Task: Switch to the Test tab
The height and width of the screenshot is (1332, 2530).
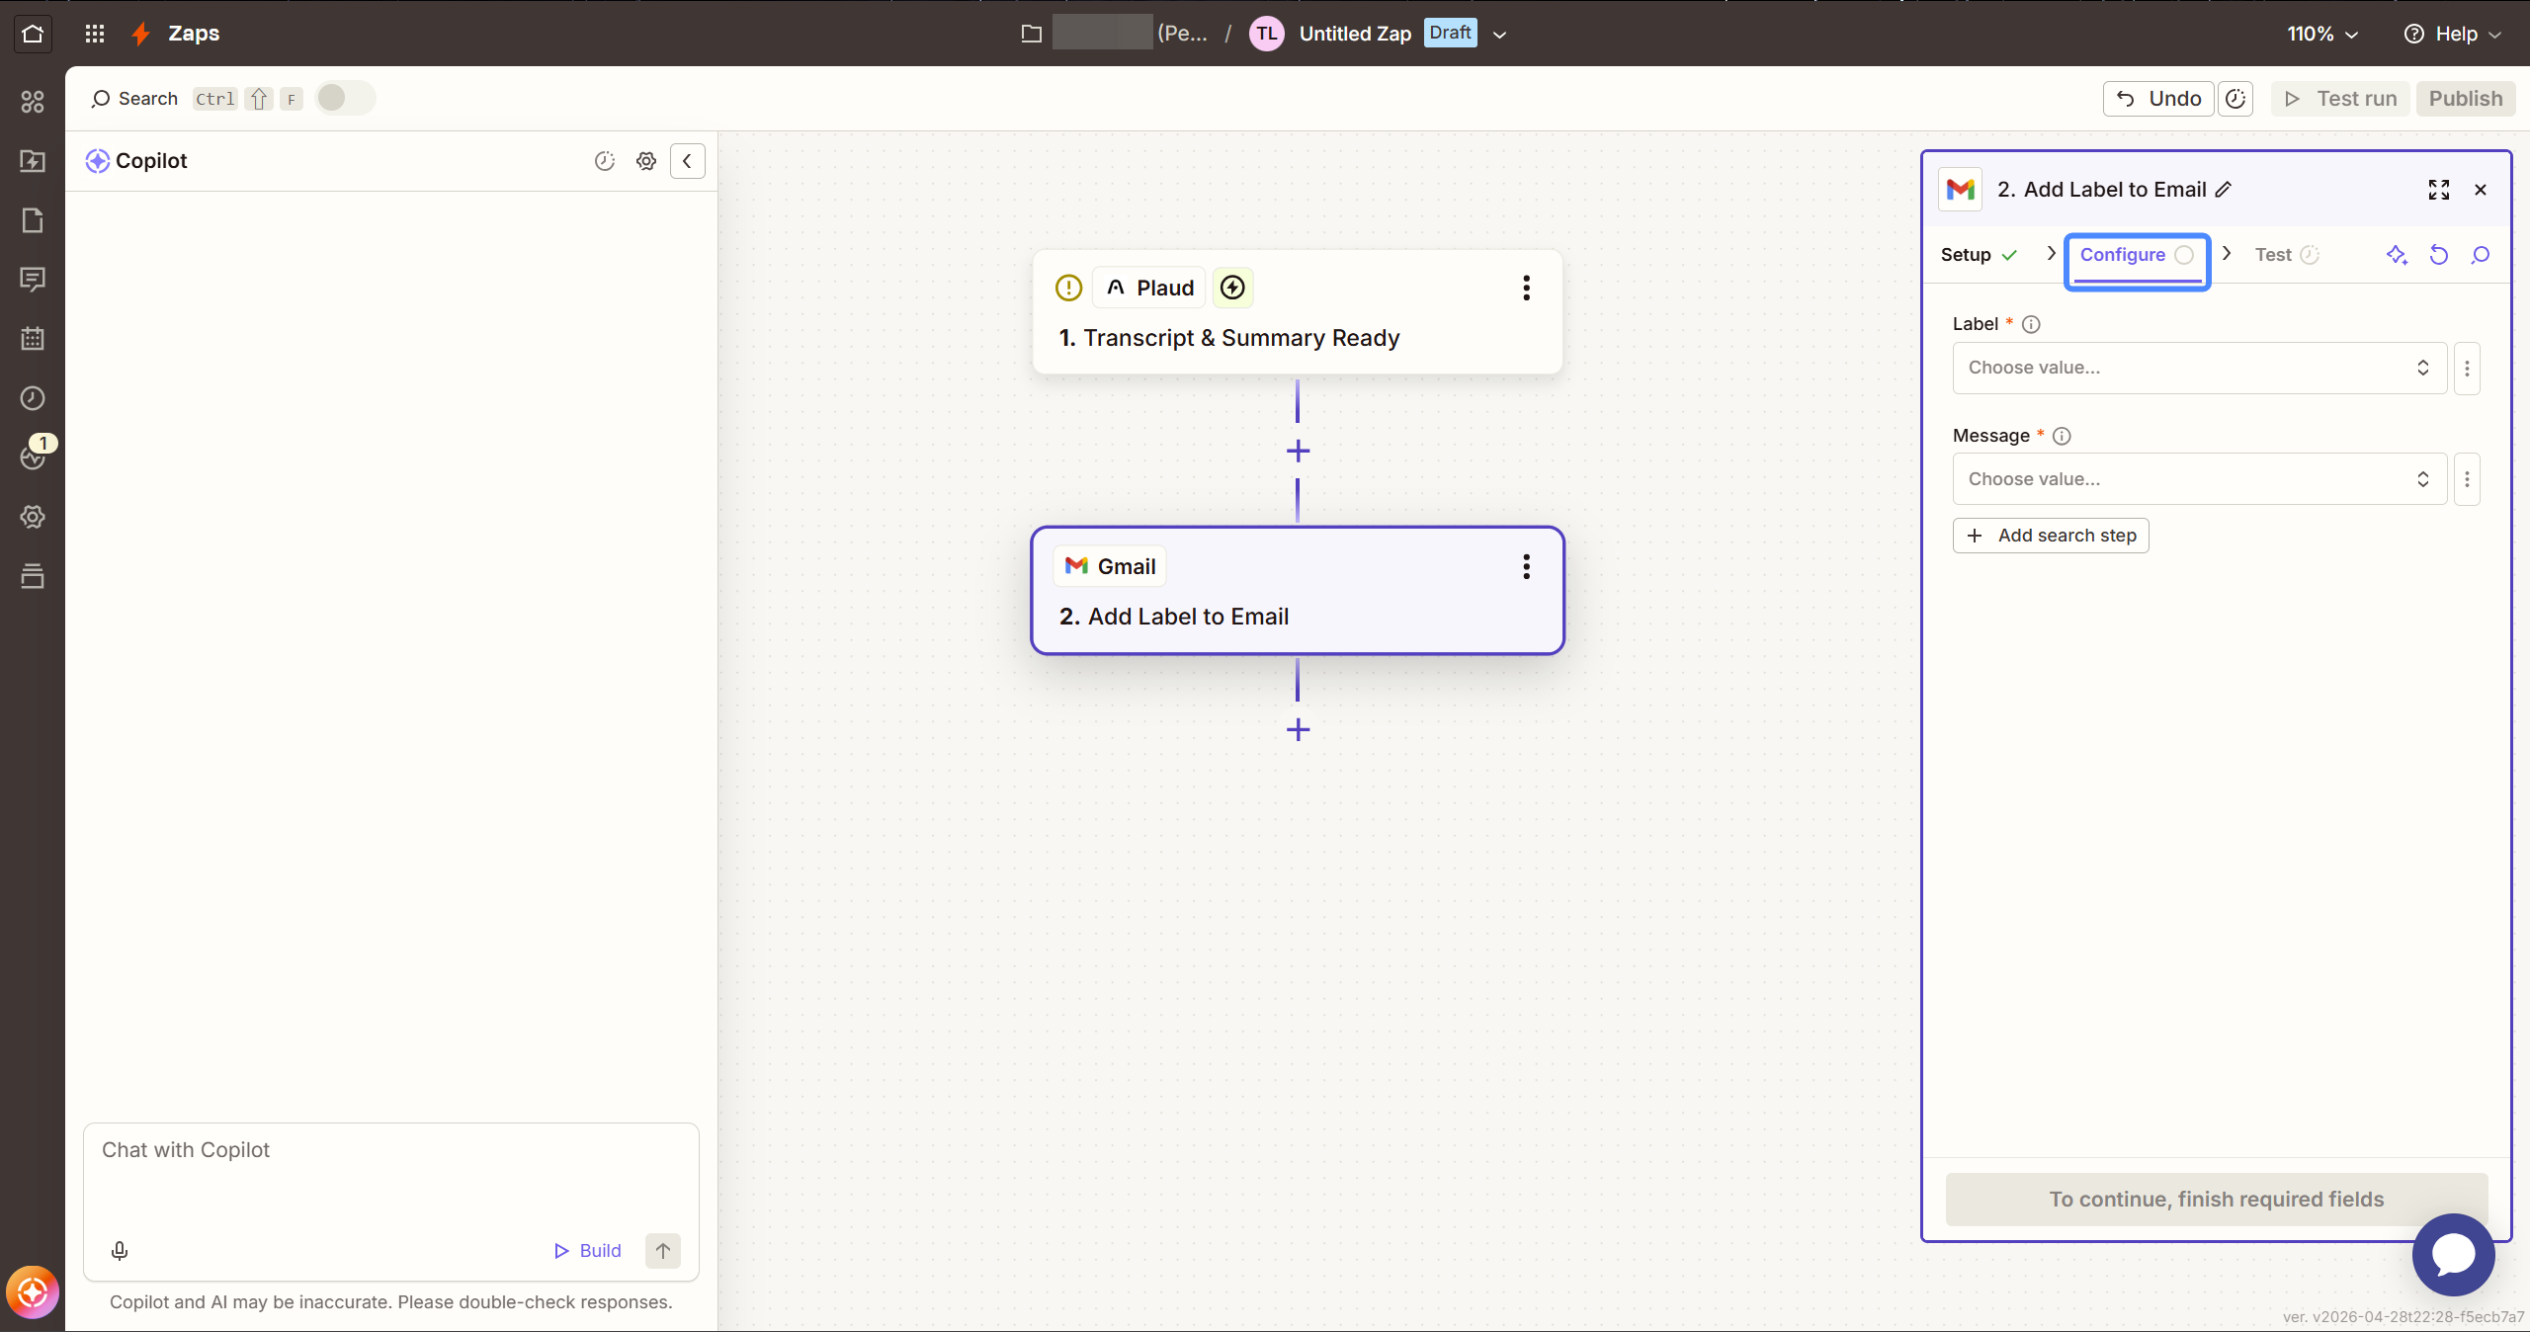Action: coord(2286,255)
